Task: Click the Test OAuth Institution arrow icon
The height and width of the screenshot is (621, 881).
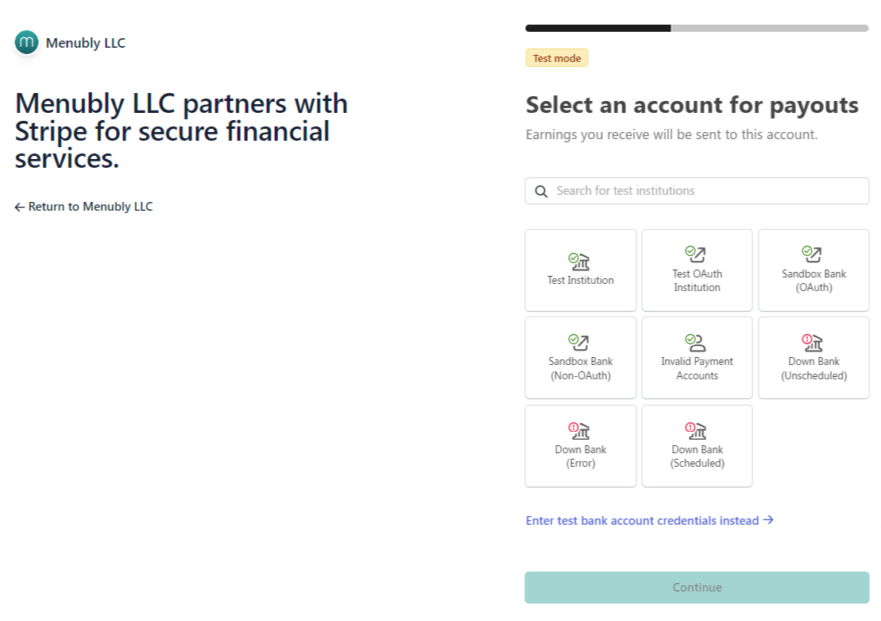Action: [697, 254]
